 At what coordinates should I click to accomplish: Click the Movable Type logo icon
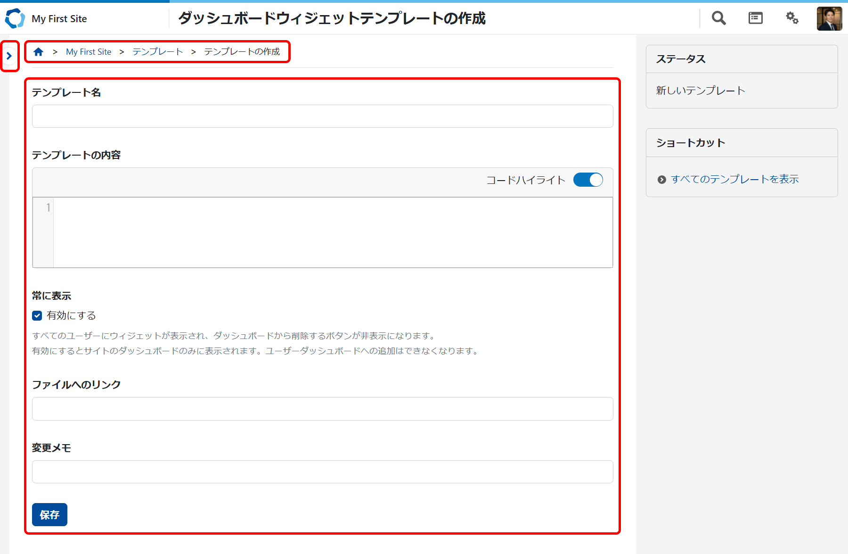(15, 18)
